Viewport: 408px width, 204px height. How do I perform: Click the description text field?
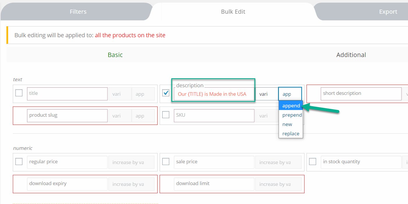pyautogui.click(x=214, y=94)
